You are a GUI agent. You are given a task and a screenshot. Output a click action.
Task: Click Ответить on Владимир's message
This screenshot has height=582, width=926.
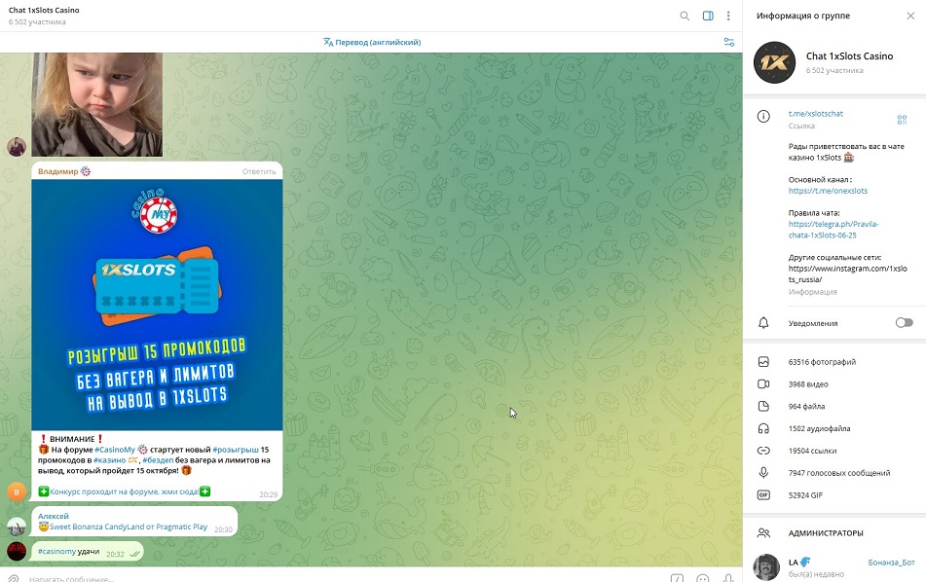[x=259, y=171]
